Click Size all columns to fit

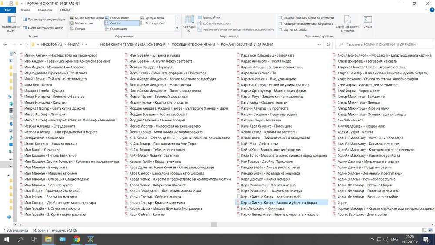236,30
